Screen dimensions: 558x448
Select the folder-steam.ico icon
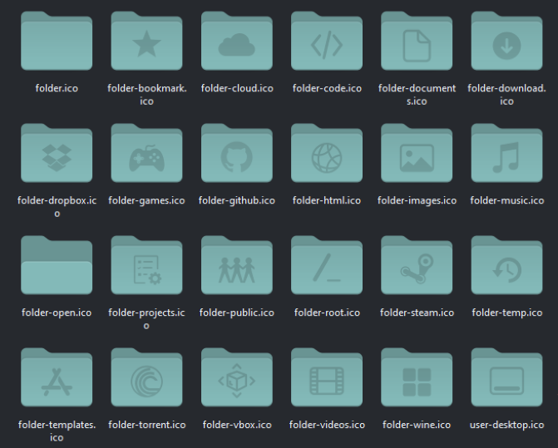[417, 268]
